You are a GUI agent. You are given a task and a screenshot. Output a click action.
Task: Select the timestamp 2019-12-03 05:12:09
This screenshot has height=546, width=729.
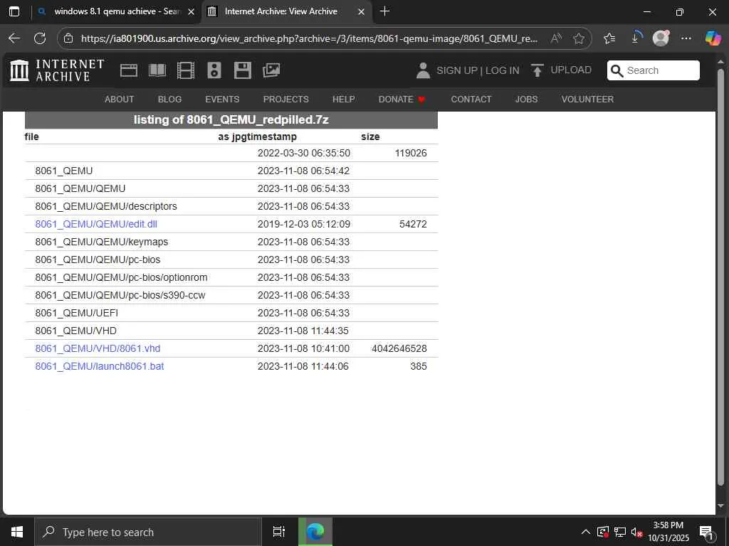tap(303, 224)
